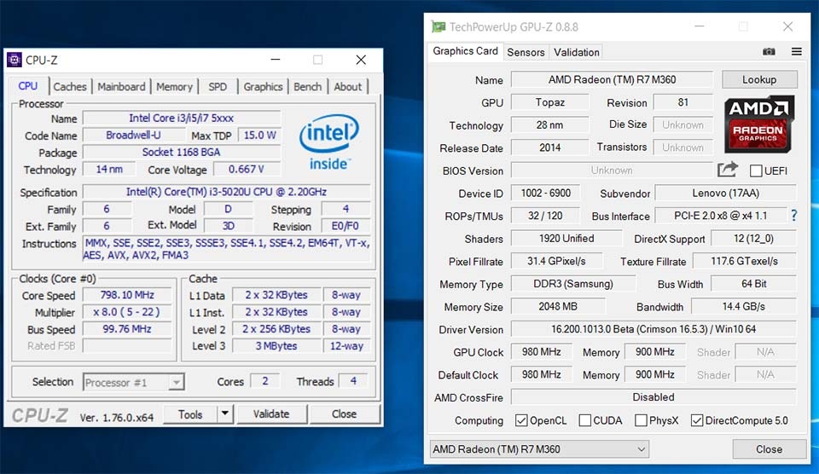Toggle the DirectCompute 5.0 checkbox
The height and width of the screenshot is (474, 819).
[697, 420]
